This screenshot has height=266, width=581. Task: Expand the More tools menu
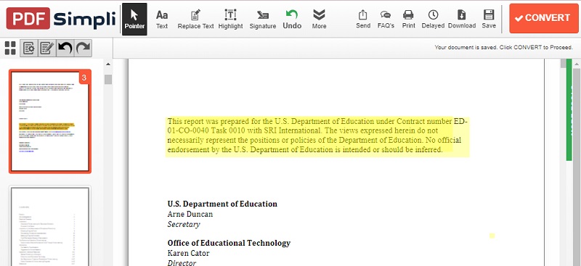point(319,20)
